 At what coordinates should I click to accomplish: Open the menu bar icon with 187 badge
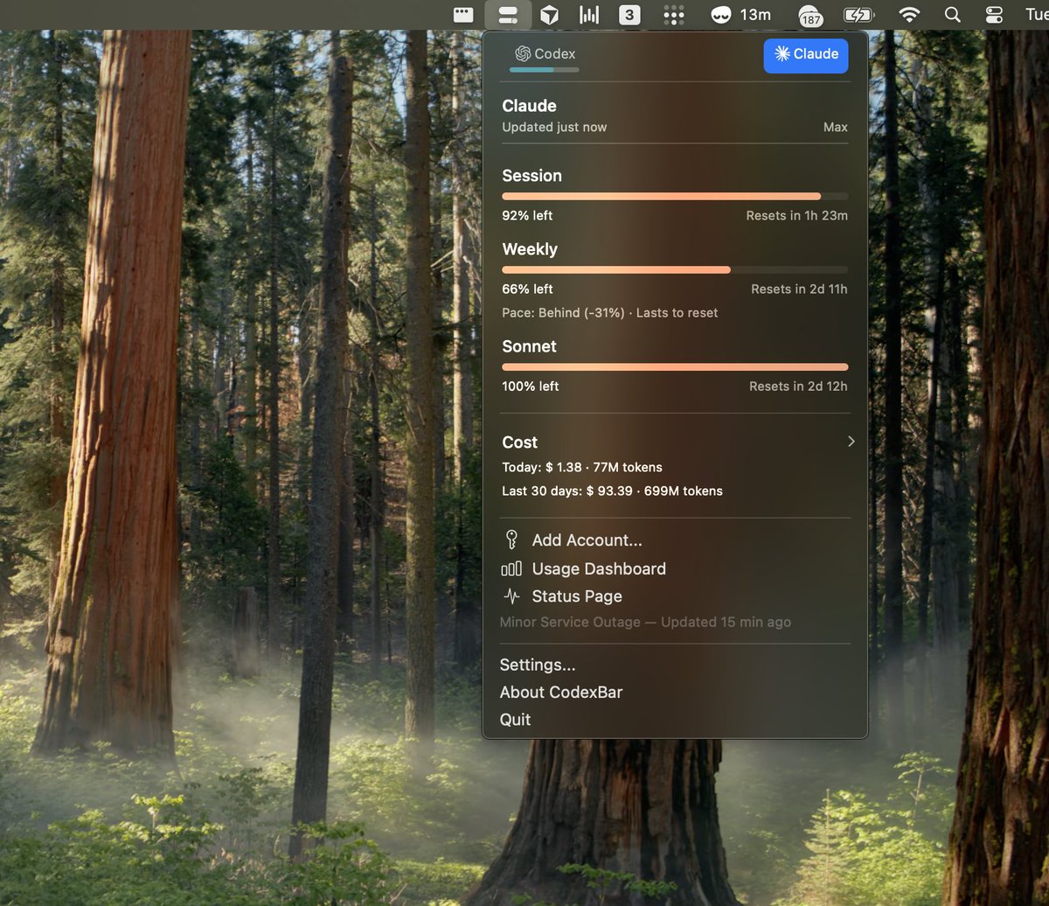tap(810, 16)
